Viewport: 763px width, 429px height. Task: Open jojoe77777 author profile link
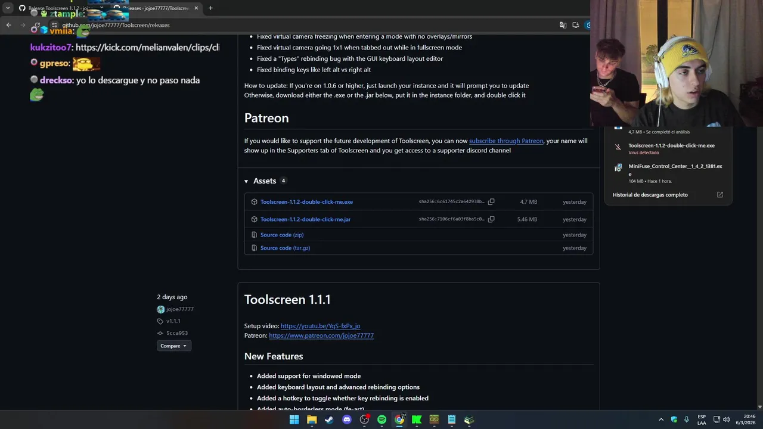click(x=180, y=309)
